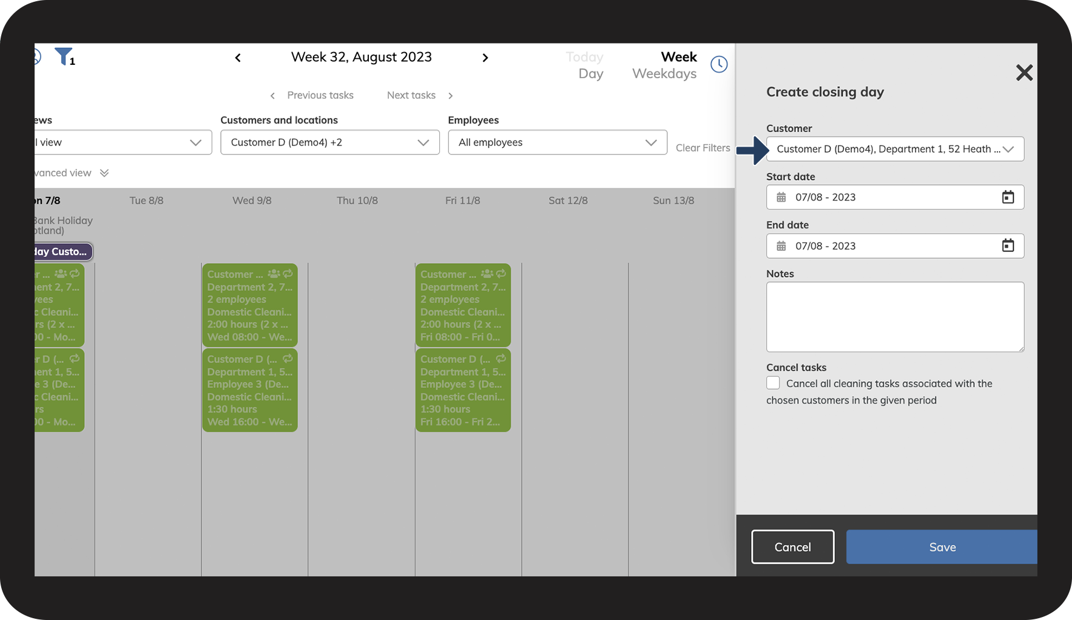Open the Wed 08:00 Domestic Cleaning task
This screenshot has width=1072, height=620.
pos(250,305)
